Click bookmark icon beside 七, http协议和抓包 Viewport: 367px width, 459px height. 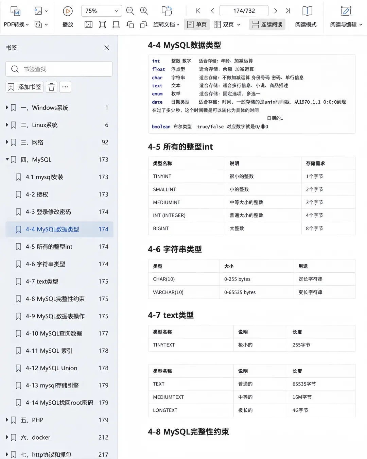(x=14, y=455)
